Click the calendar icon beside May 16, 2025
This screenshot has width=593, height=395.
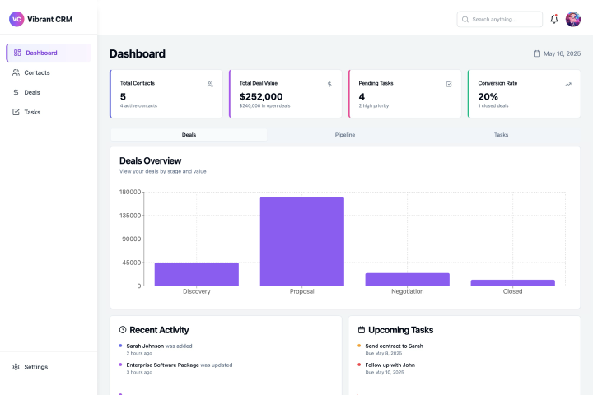[537, 53]
